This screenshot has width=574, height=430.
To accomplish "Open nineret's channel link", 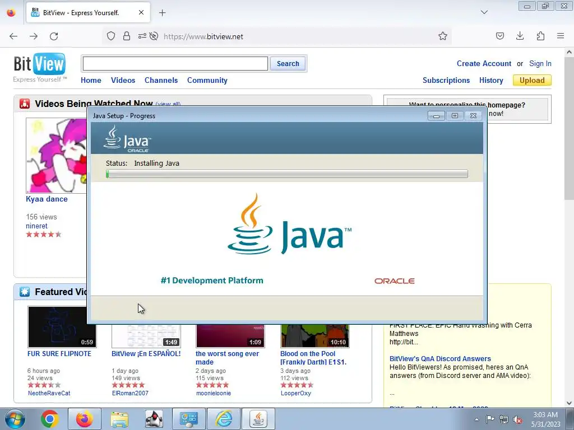I will [36, 226].
